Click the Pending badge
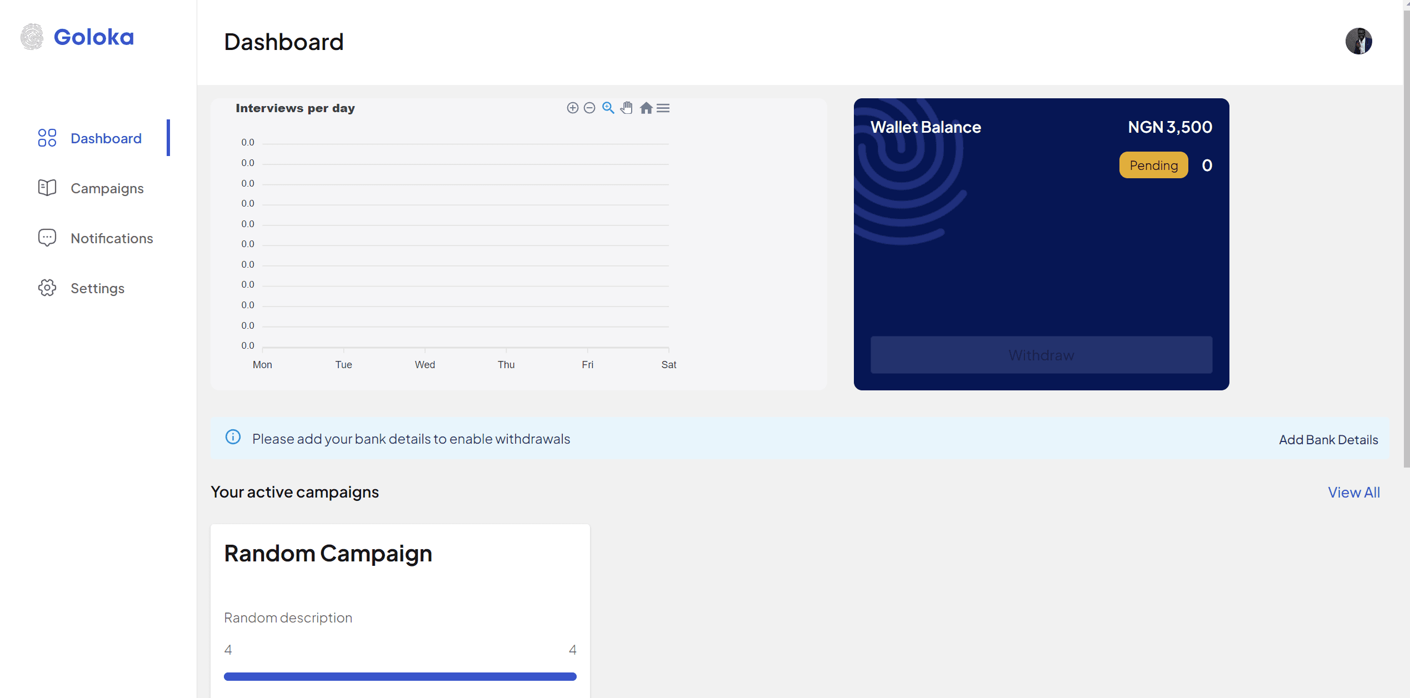This screenshot has height=698, width=1410. point(1153,165)
